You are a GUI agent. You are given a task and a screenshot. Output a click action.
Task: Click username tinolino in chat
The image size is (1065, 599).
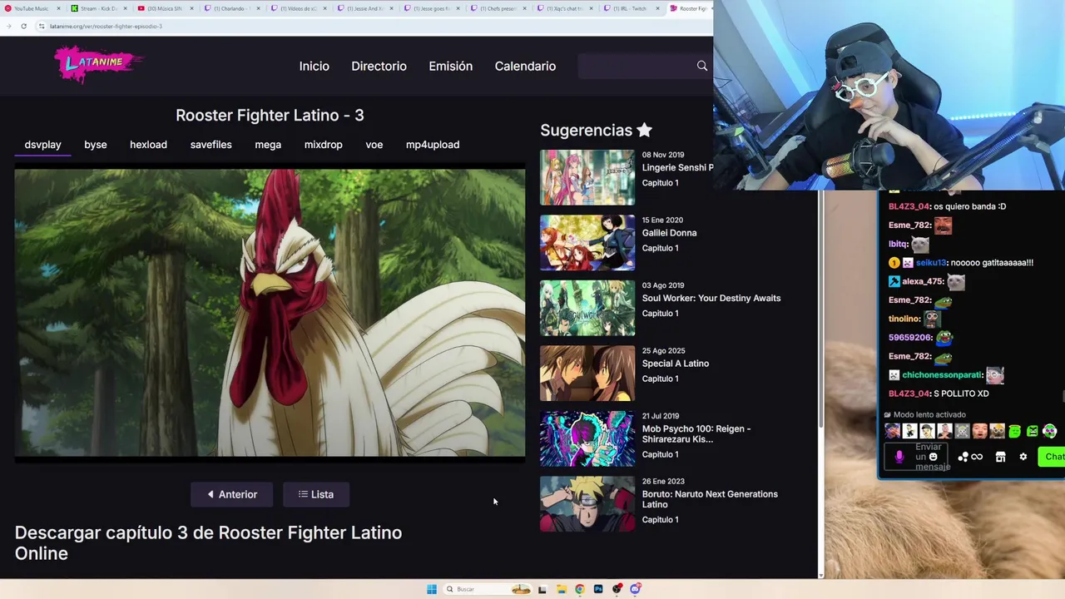904,319
